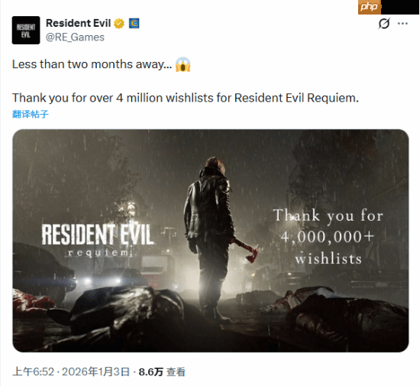420x386 pixels.
Task: Open the Resident Evil profile avatar
Action: 26,30
